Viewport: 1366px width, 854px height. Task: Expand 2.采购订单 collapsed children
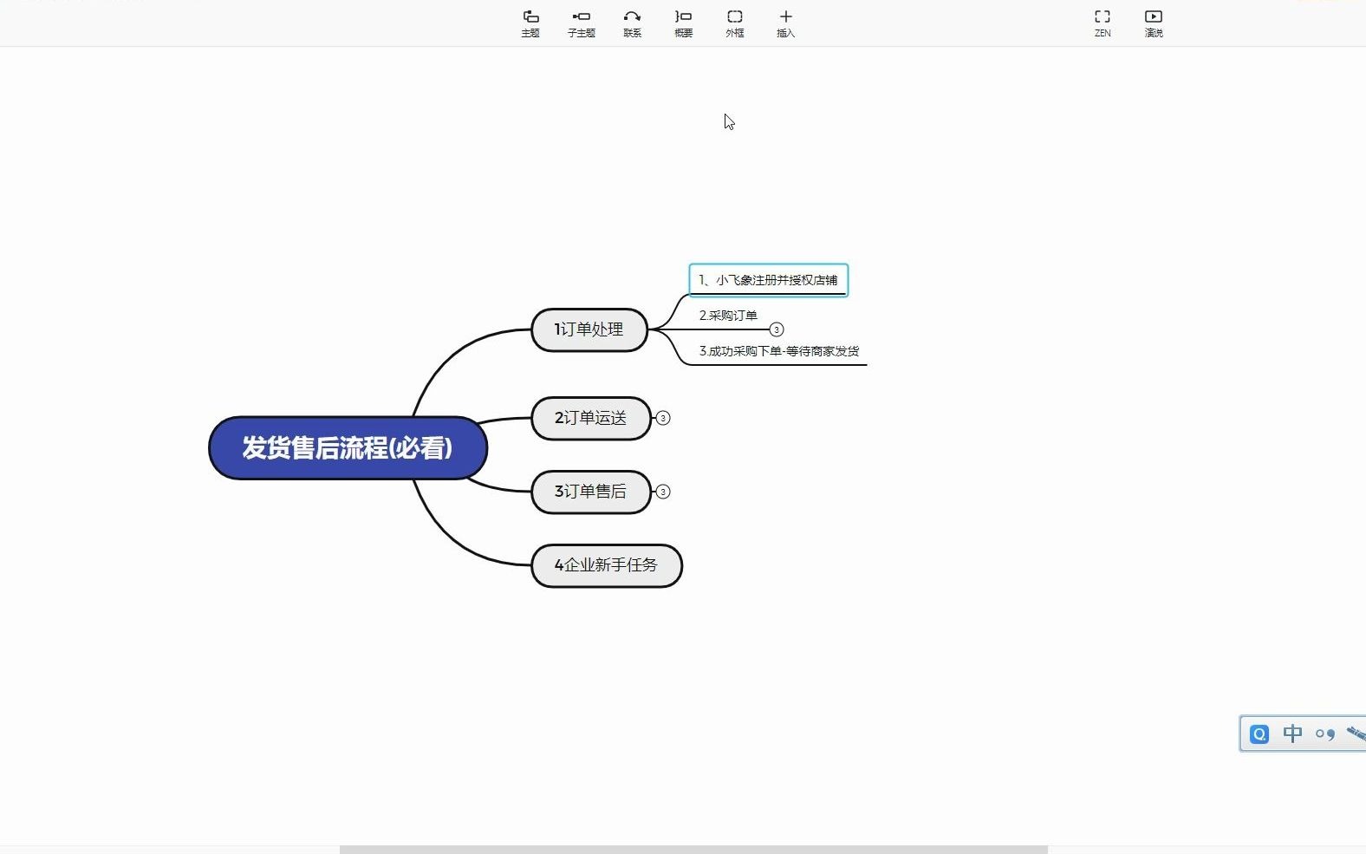click(777, 329)
